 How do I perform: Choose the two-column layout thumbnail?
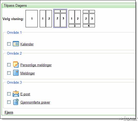point(46,19)
